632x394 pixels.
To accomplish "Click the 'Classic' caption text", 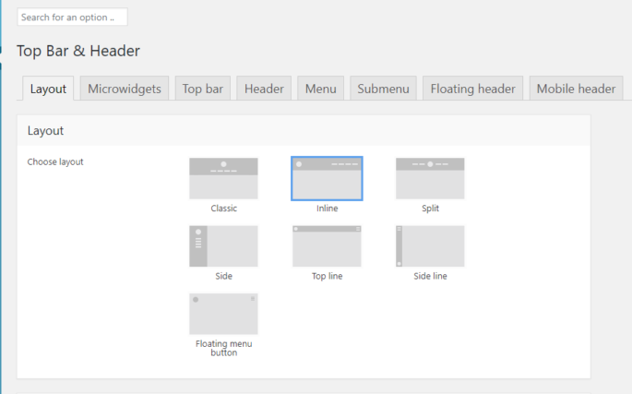I will pos(223,209).
